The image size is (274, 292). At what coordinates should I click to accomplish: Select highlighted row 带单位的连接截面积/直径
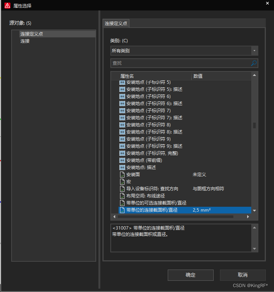(185, 210)
